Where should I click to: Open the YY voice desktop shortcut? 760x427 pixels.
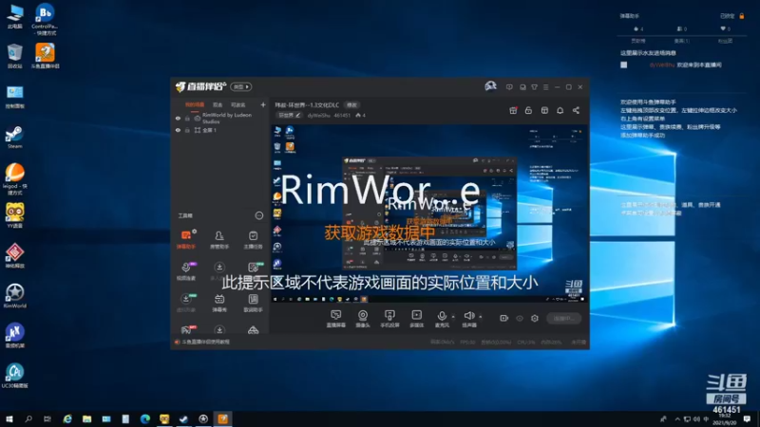[15, 215]
